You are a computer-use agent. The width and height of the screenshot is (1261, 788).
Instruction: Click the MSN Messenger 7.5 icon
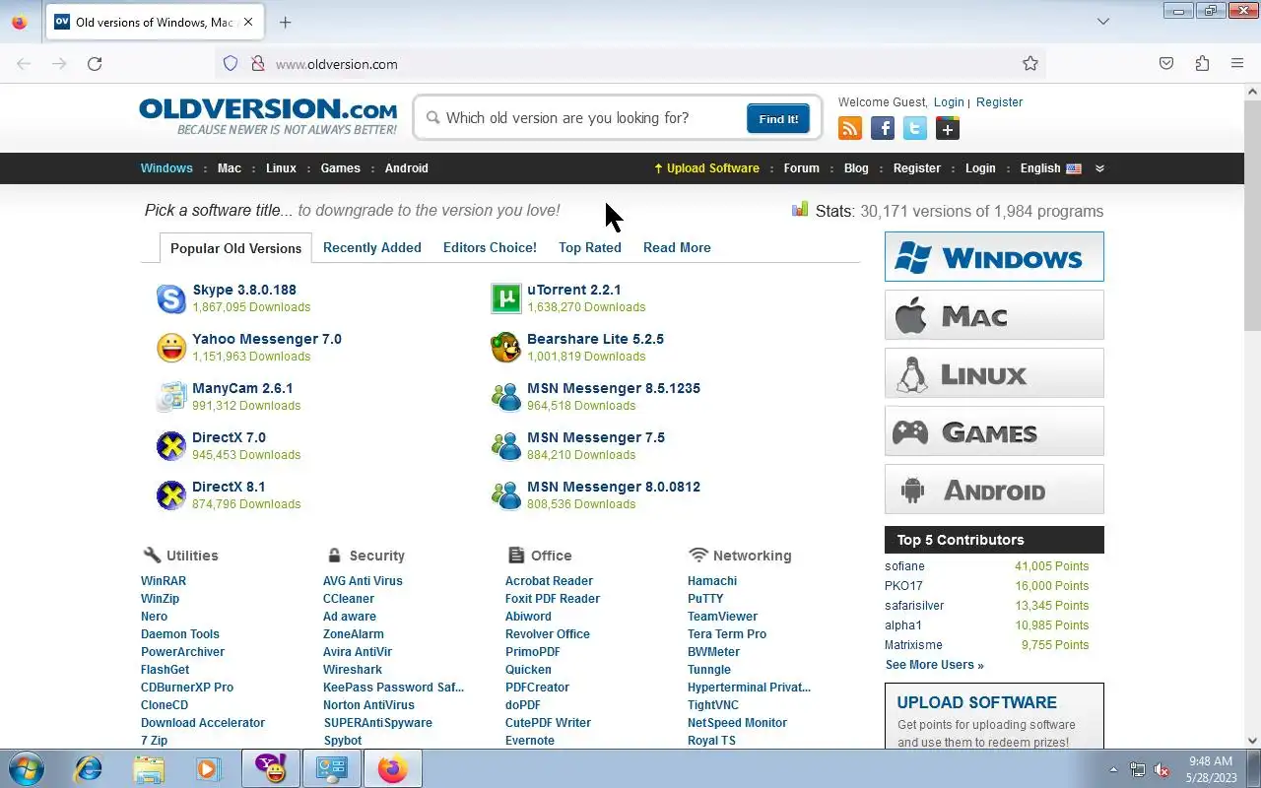coord(505,446)
